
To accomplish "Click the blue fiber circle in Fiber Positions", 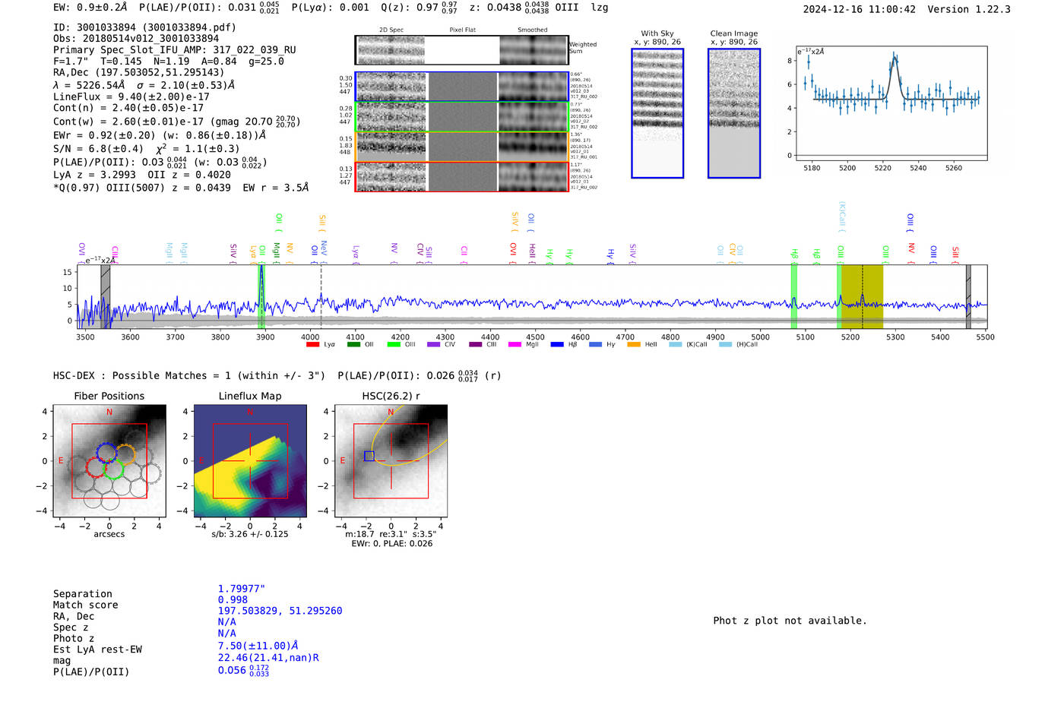I will point(106,453).
